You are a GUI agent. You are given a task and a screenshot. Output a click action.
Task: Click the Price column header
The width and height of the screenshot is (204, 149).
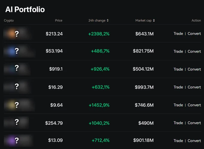58,20
